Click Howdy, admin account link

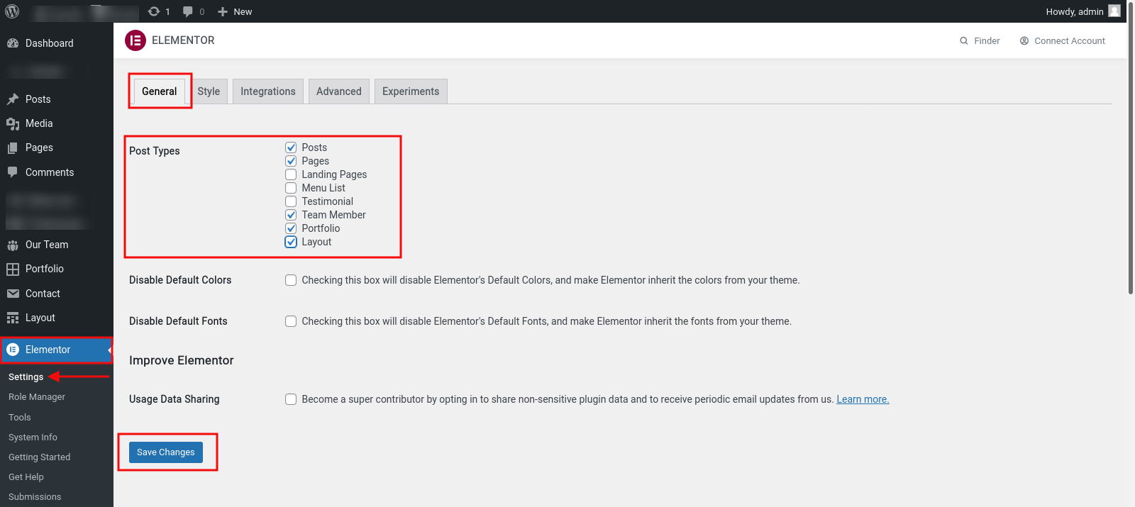coord(1075,11)
